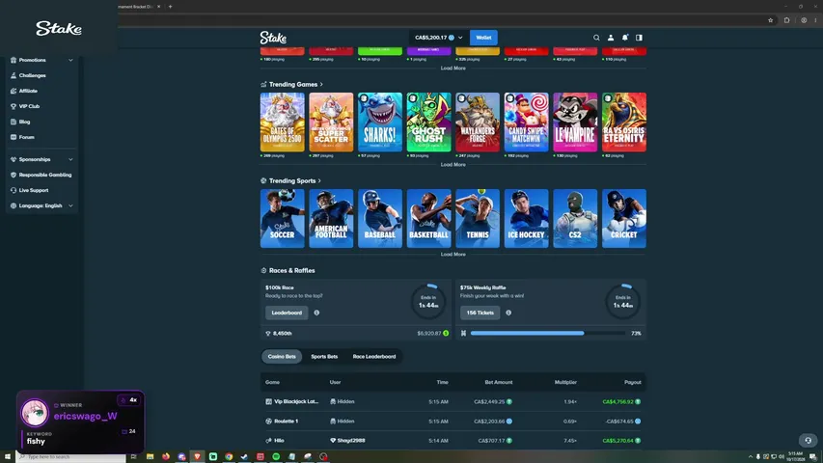The width and height of the screenshot is (823, 463).
Task: Open the browser extensions puzzle icon
Action: 786,20
